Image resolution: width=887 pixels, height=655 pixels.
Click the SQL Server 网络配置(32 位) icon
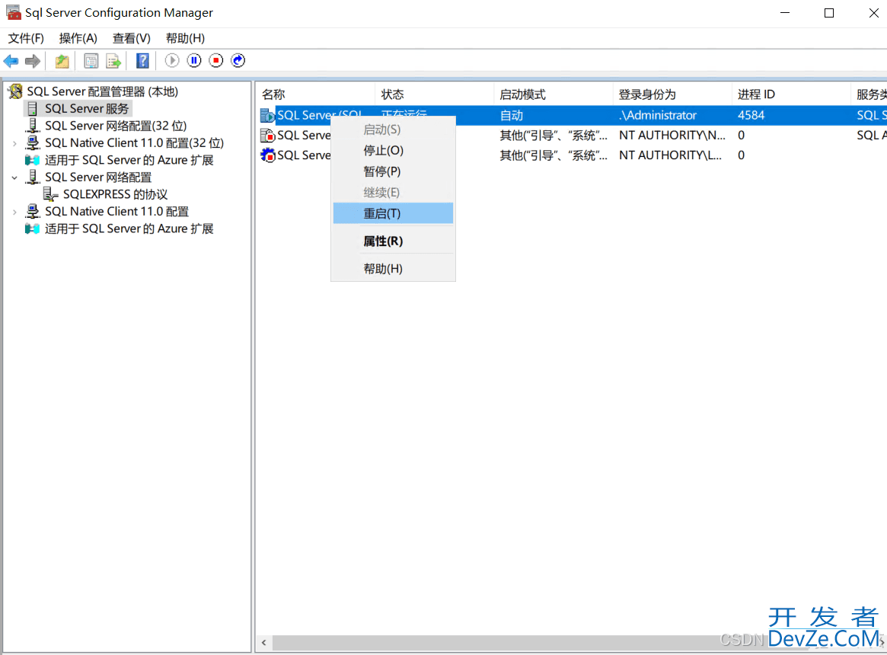click(33, 126)
